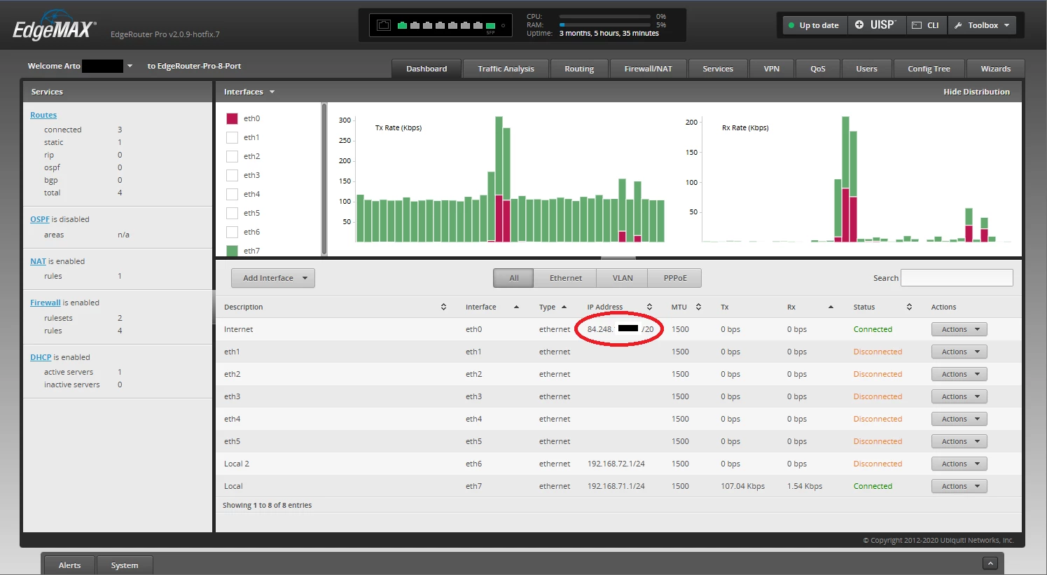The width and height of the screenshot is (1047, 575).
Task: Toggle eth5 graph checkbox
Action: pos(232,213)
